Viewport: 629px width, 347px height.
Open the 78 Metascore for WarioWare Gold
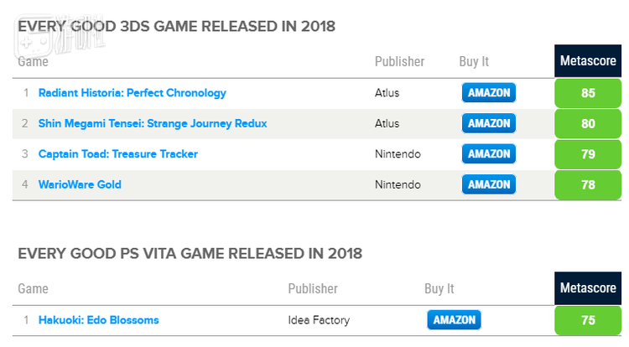(588, 184)
